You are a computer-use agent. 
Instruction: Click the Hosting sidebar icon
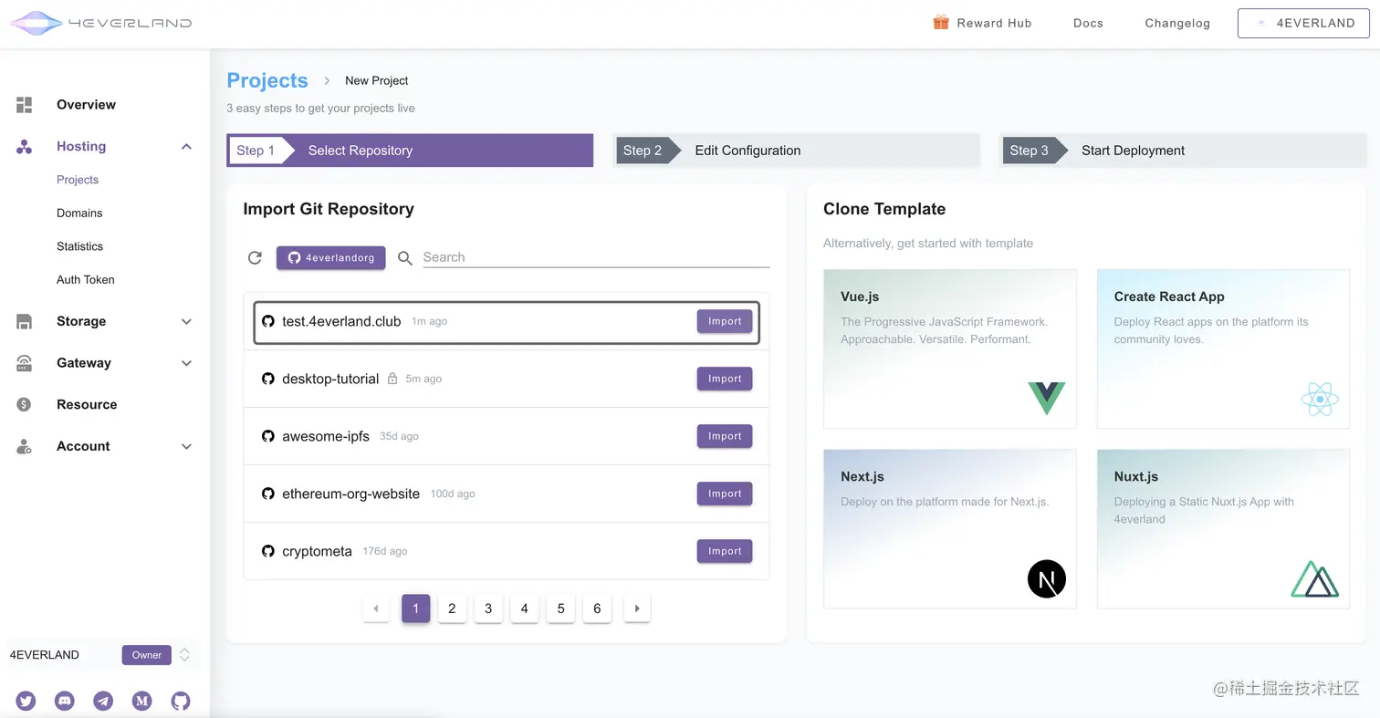point(25,147)
